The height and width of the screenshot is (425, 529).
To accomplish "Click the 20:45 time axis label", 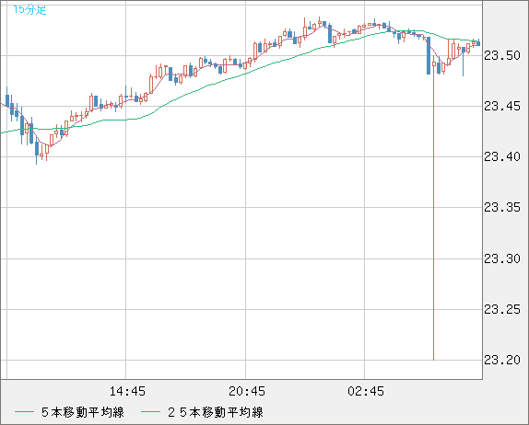I will [247, 391].
